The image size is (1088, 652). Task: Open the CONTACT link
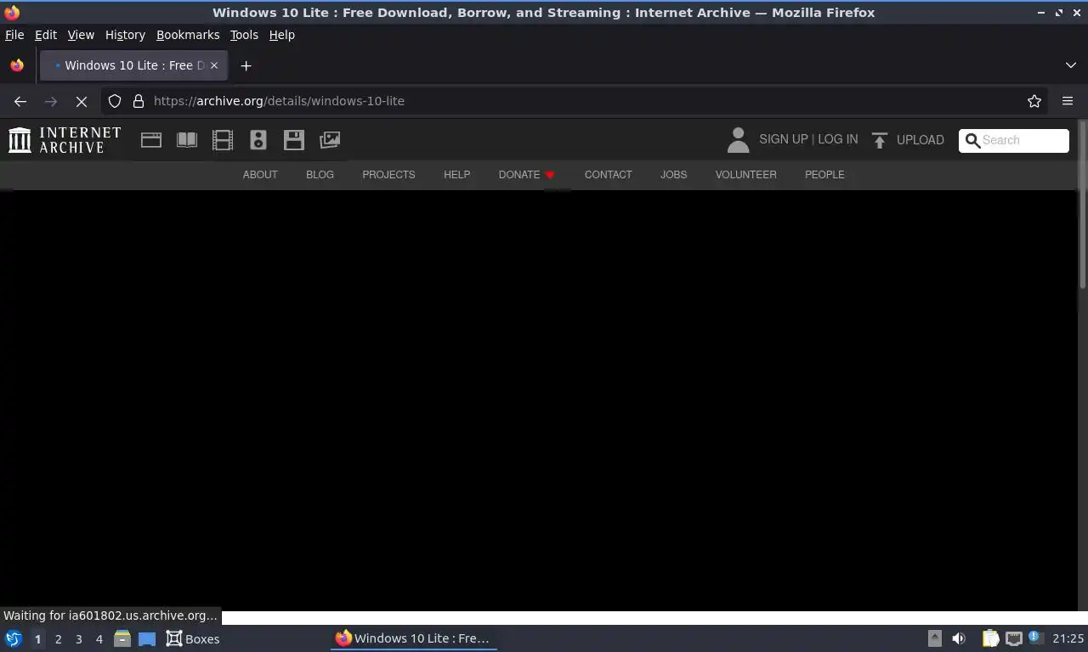point(609,175)
